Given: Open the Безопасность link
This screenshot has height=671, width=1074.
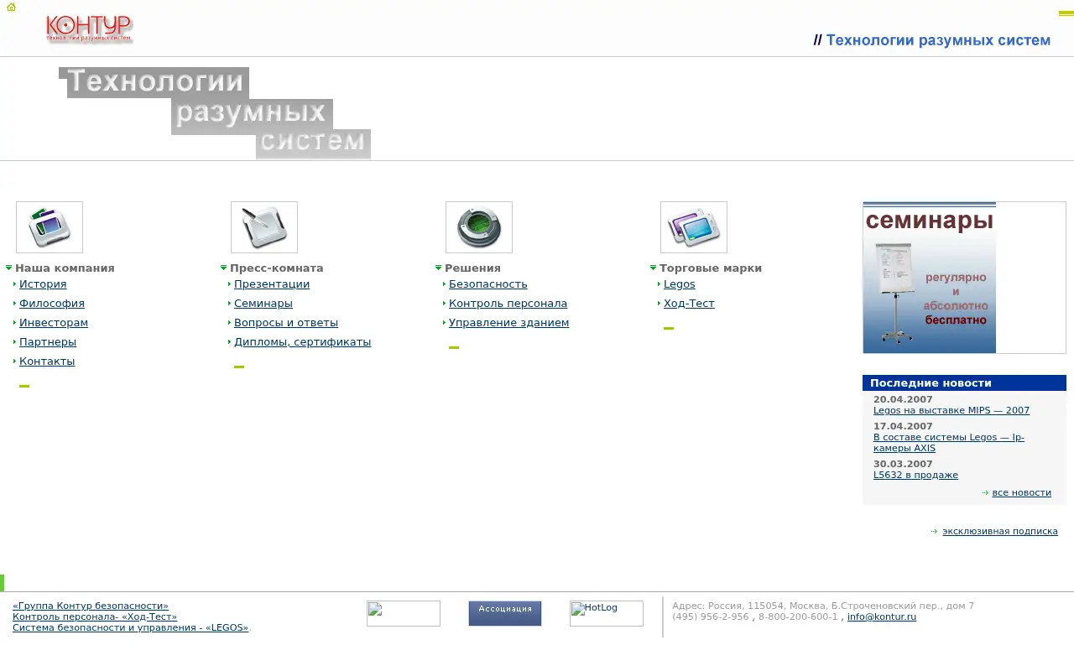Looking at the screenshot, I should click(x=488, y=284).
